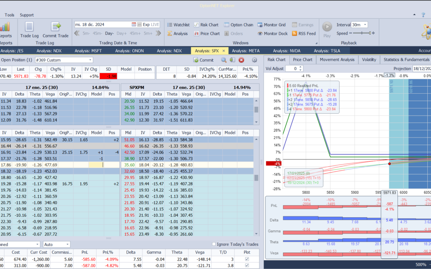Switch to Analysis: ONON tab
This screenshot has width=431, height=269.
129,51
